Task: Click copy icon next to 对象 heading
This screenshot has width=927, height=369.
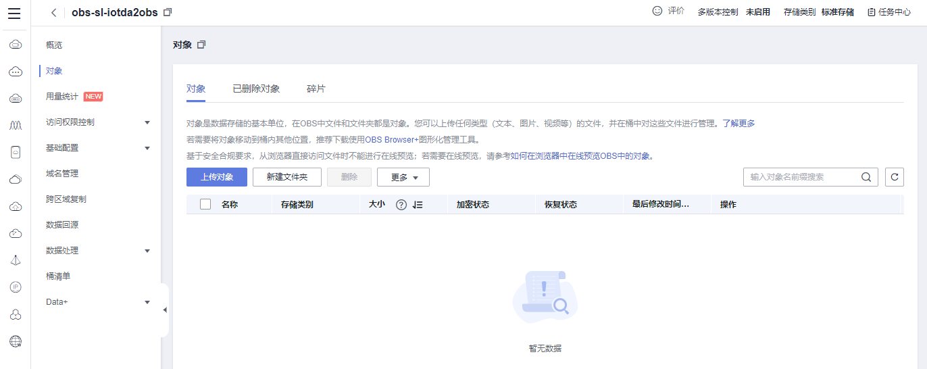Action: click(201, 45)
